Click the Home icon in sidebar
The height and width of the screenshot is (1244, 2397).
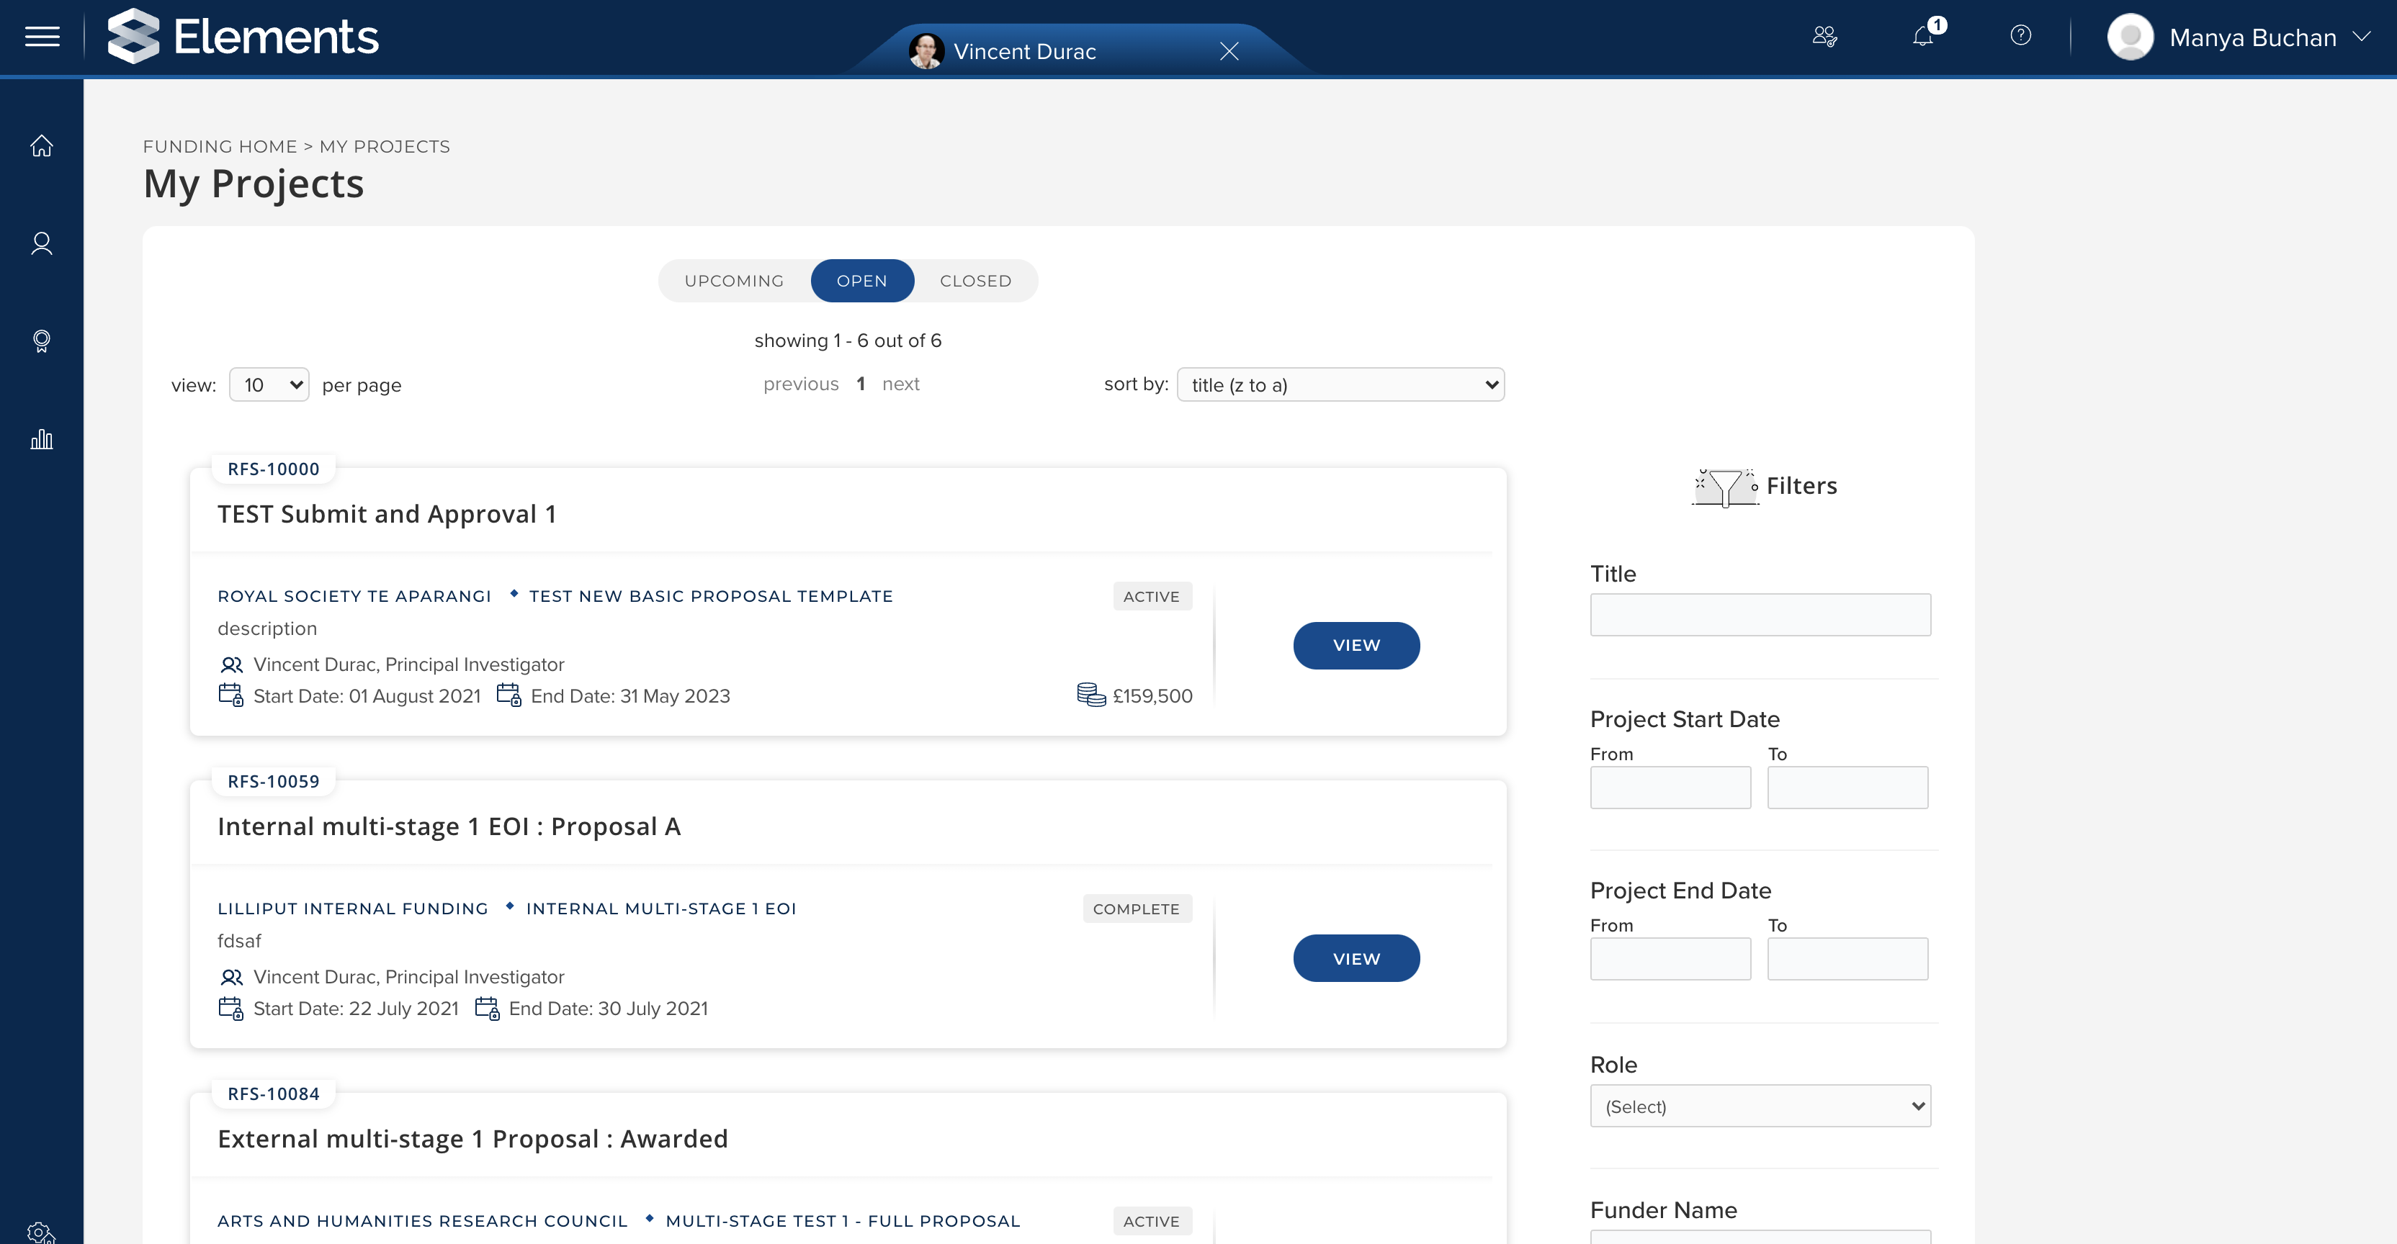tap(41, 146)
